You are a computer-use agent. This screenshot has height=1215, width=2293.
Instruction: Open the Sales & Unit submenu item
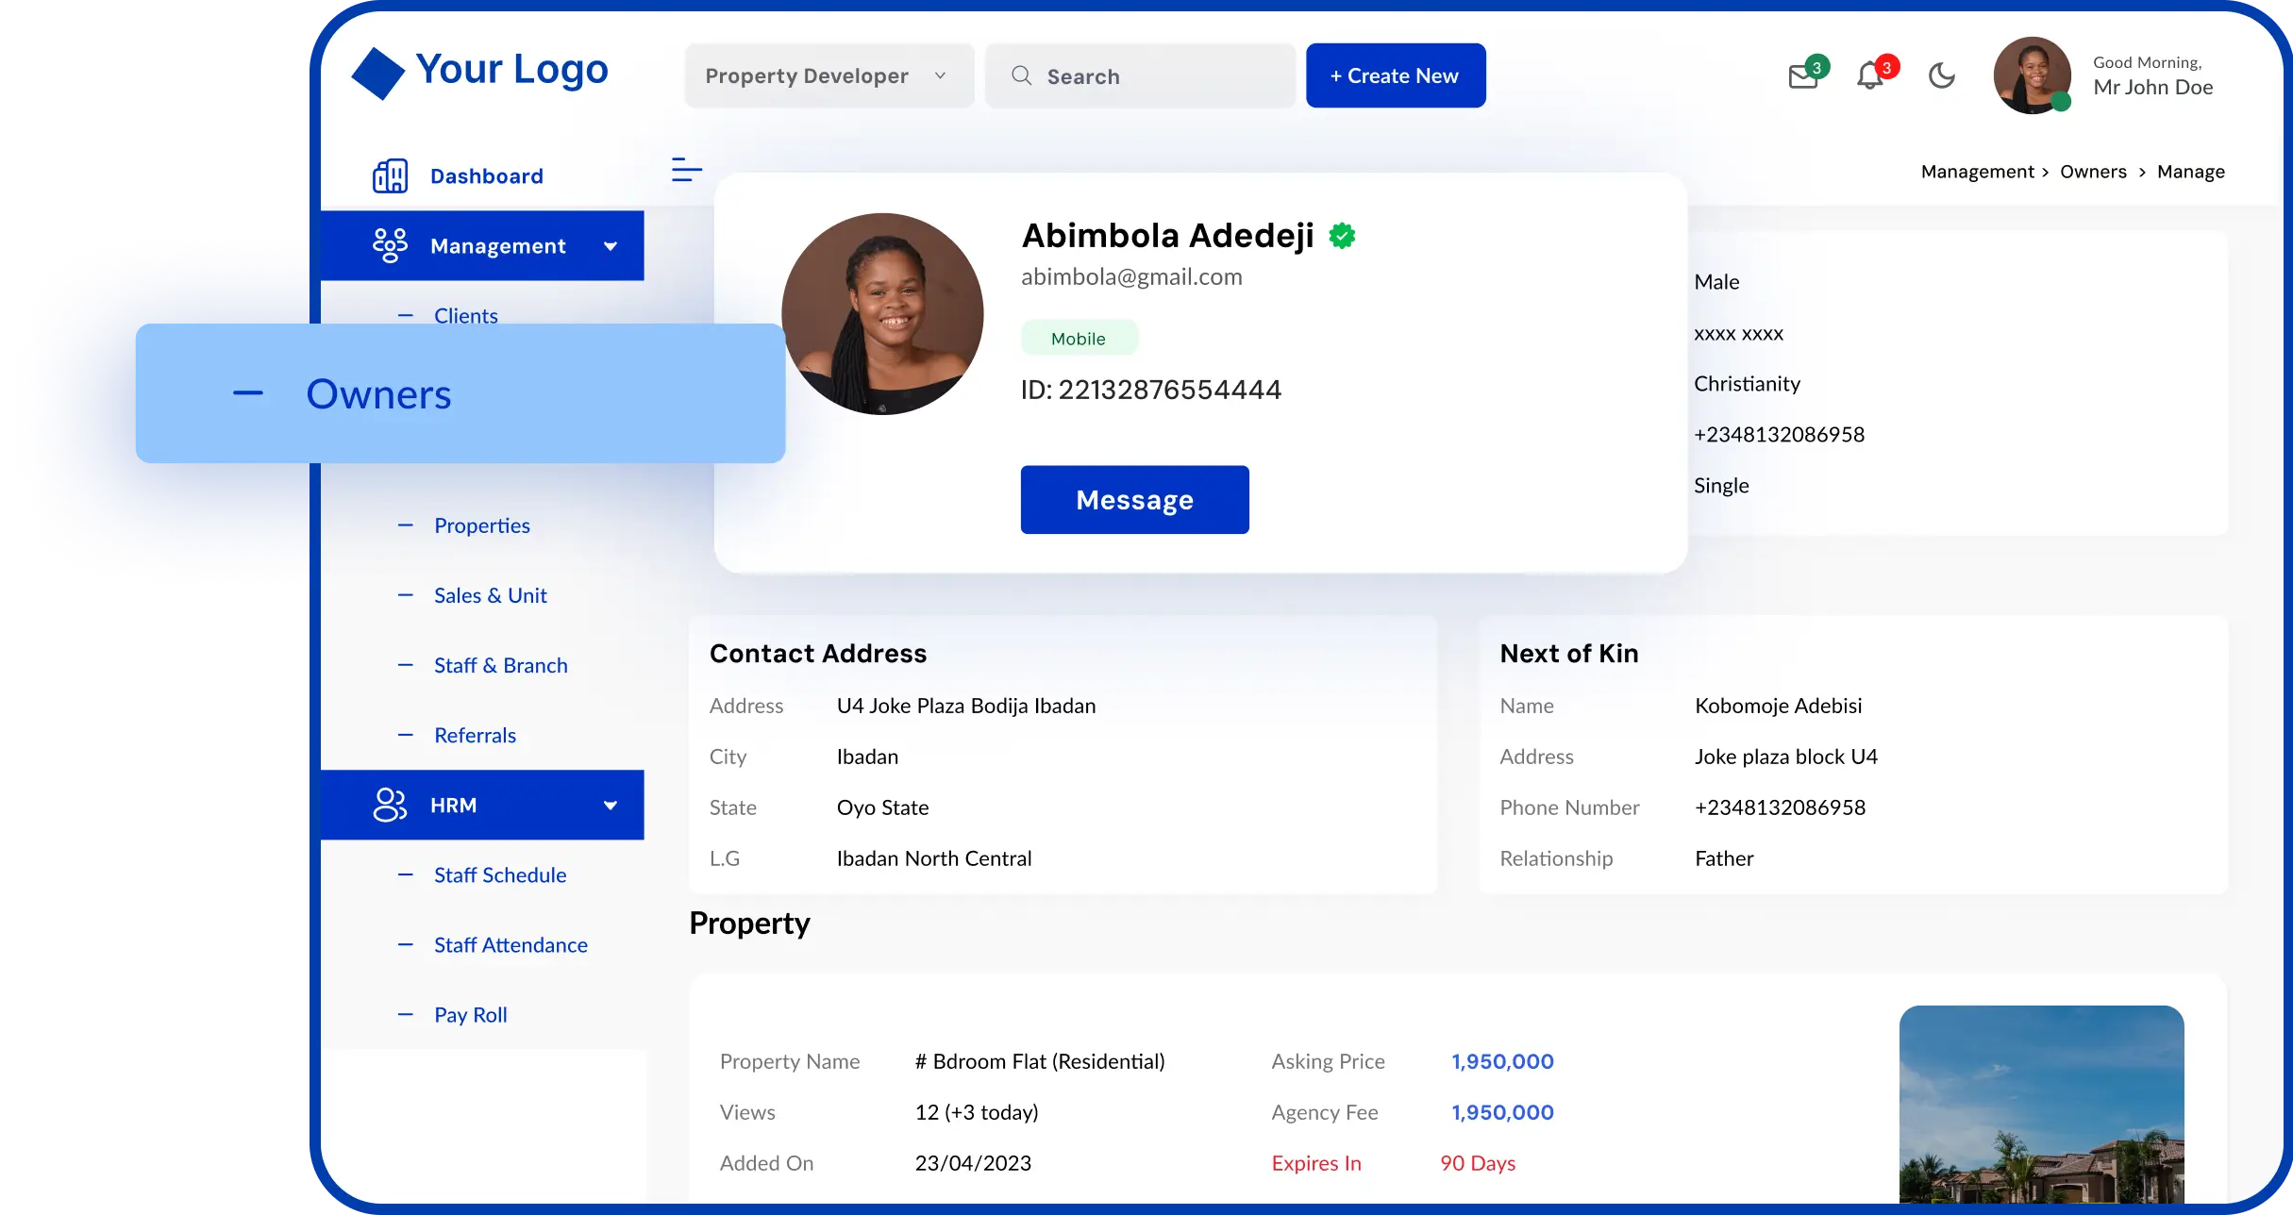pyautogui.click(x=491, y=595)
